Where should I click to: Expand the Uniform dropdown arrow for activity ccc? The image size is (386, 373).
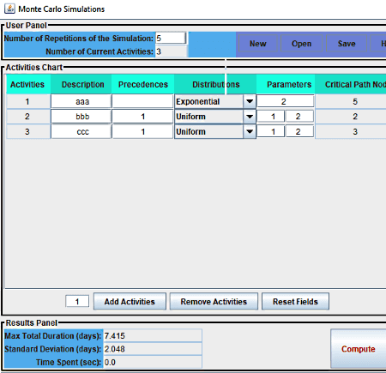(250, 132)
